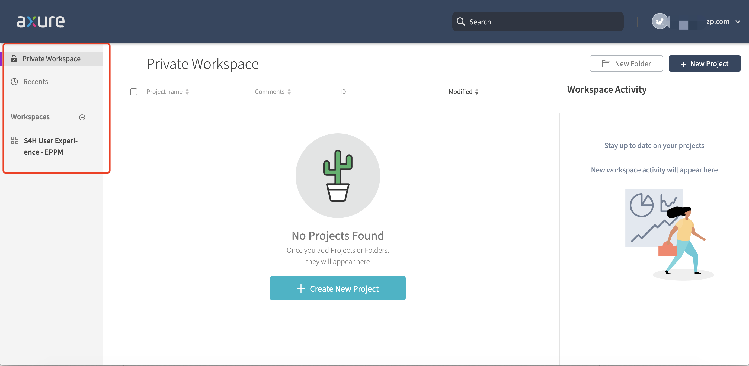This screenshot has height=366, width=749.
Task: Click the lock icon beside Private Workspace
Action: point(14,59)
